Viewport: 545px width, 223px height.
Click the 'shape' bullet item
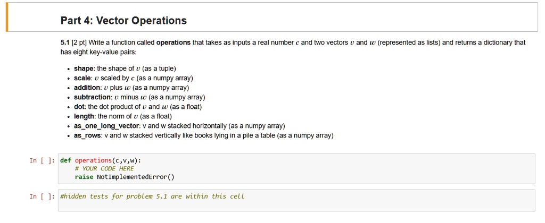click(126, 68)
